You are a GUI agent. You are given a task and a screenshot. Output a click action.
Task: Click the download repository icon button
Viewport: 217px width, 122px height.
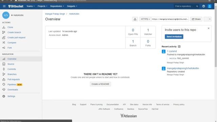(135, 19)
